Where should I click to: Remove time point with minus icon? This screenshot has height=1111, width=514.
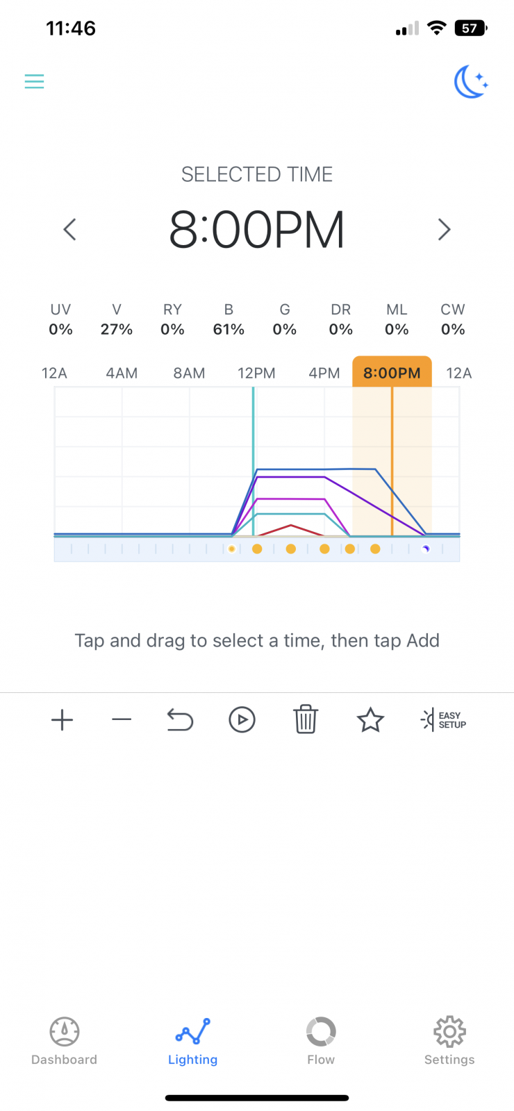coord(122,720)
